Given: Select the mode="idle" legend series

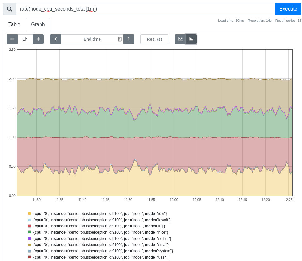Looking at the screenshot, I should click(x=100, y=213).
